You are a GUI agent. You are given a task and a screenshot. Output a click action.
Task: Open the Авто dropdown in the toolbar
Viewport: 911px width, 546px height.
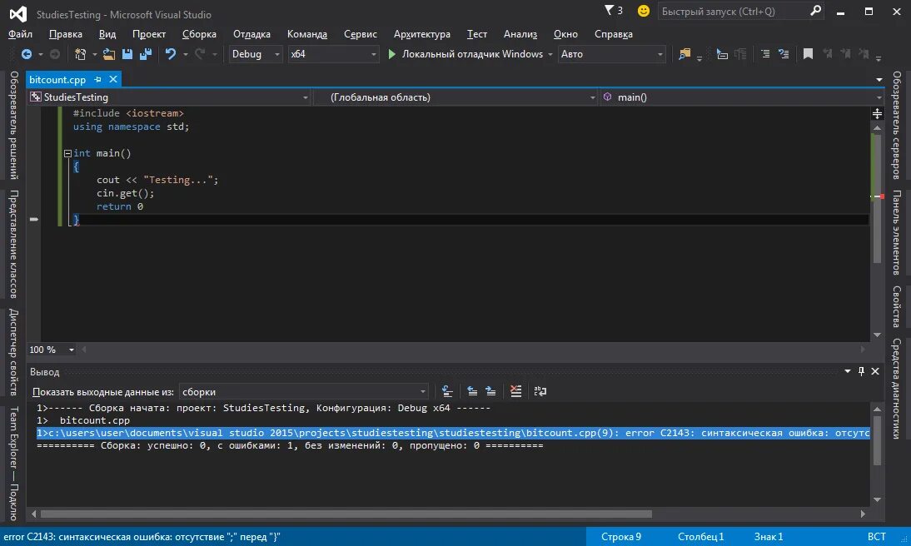click(x=612, y=54)
